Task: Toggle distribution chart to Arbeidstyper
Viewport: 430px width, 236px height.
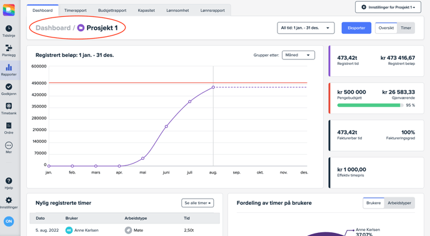Action: [399, 203]
